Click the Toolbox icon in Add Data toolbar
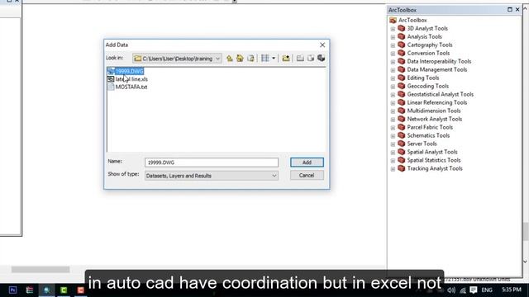 click(x=321, y=58)
